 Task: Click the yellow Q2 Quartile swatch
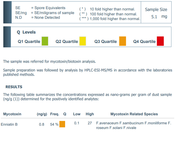(x=82, y=41)
